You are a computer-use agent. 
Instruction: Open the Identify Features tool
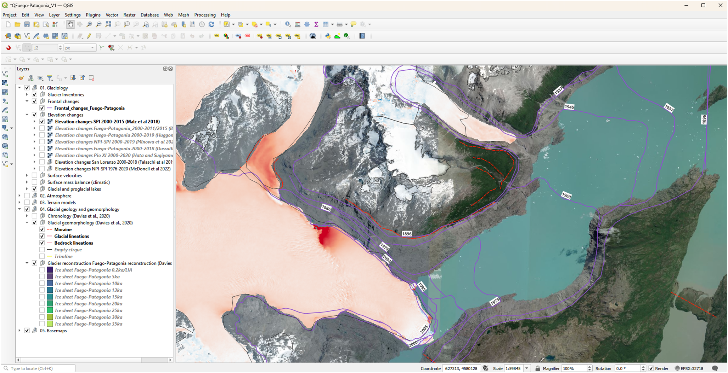coord(288,24)
